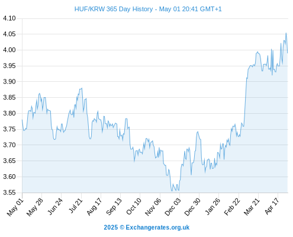Select the Oct 10 x-axis date label
Screen dimensions: 293x237
point(134,206)
